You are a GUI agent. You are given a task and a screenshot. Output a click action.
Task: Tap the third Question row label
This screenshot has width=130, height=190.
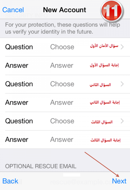point(19,121)
